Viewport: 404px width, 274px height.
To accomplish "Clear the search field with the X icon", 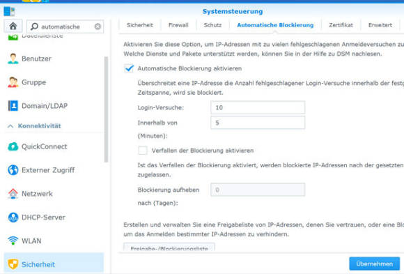I will point(98,26).
